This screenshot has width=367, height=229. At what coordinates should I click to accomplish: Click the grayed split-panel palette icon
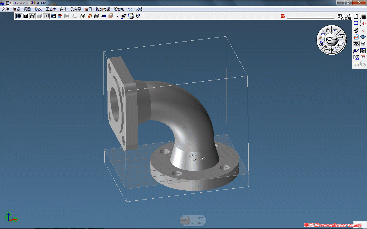pyautogui.click(x=356, y=64)
